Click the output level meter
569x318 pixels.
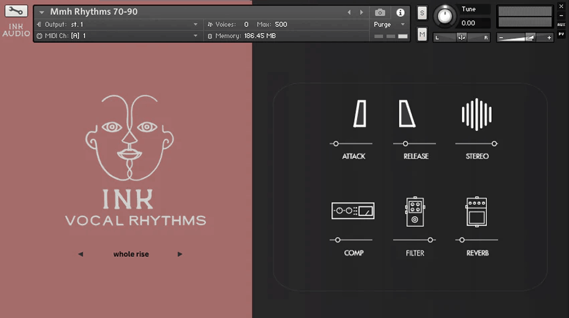525,17
